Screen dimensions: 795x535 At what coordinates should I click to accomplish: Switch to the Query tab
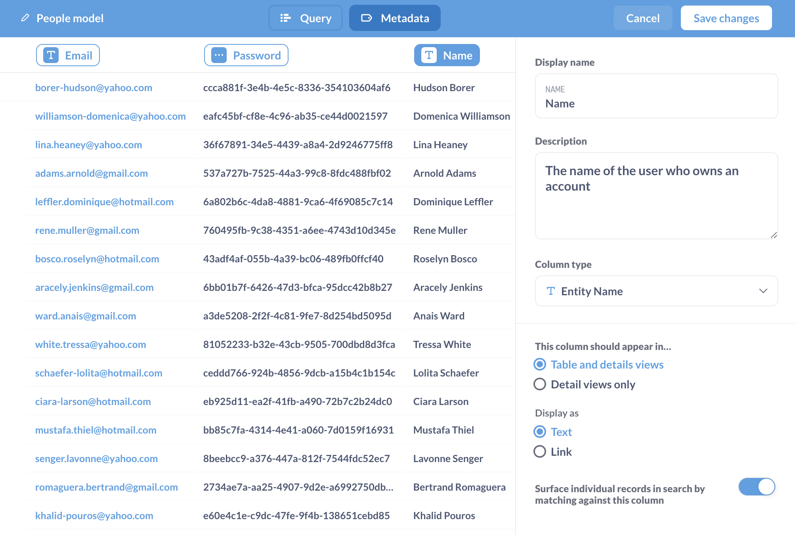tap(306, 18)
